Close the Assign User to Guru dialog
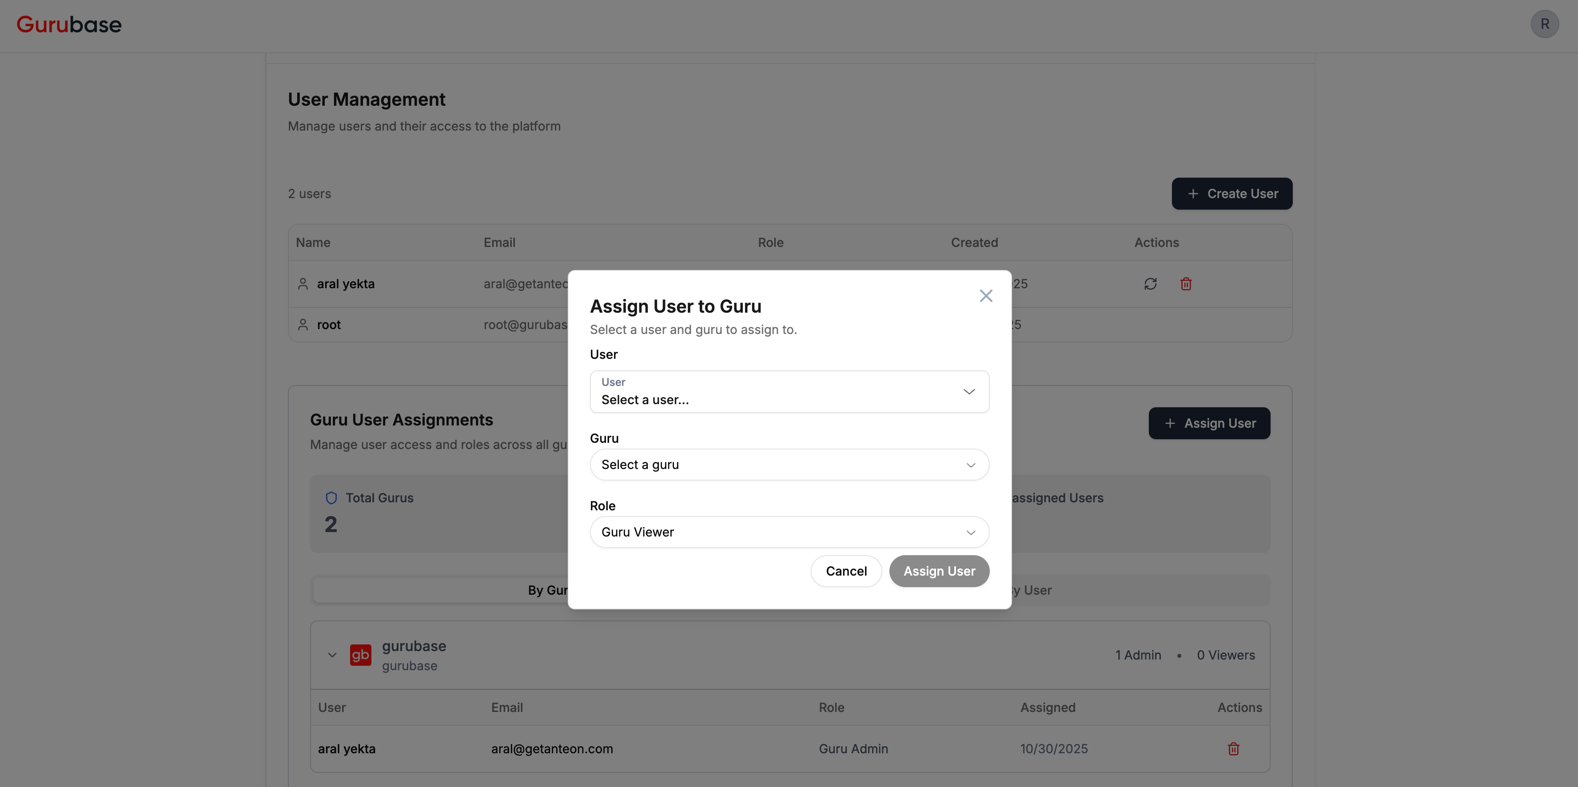Viewport: 1578px width, 787px height. [x=986, y=296]
